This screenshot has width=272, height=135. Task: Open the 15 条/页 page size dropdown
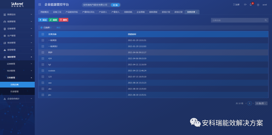(261, 104)
